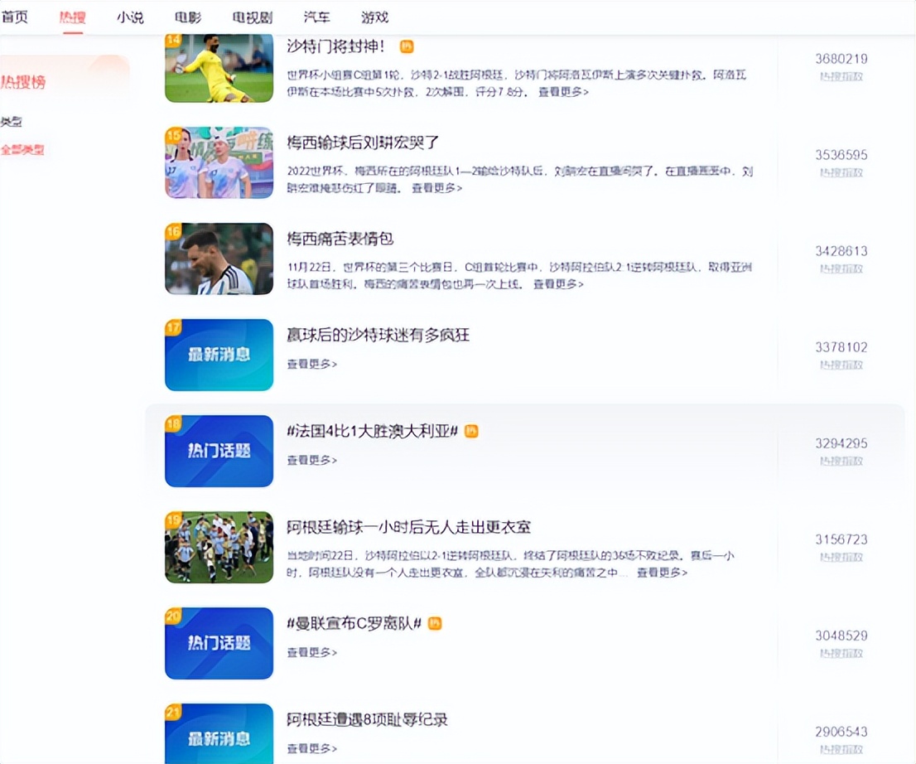Open the 游戏 tab
The image size is (916, 764).
click(x=374, y=16)
